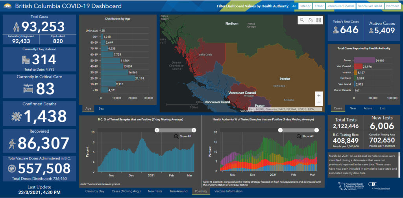The height and width of the screenshot is (198, 403).
Task: Zoom in on the map with plus
Action: pos(319,95)
